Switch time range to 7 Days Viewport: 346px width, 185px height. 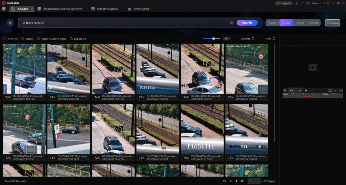[300, 23]
